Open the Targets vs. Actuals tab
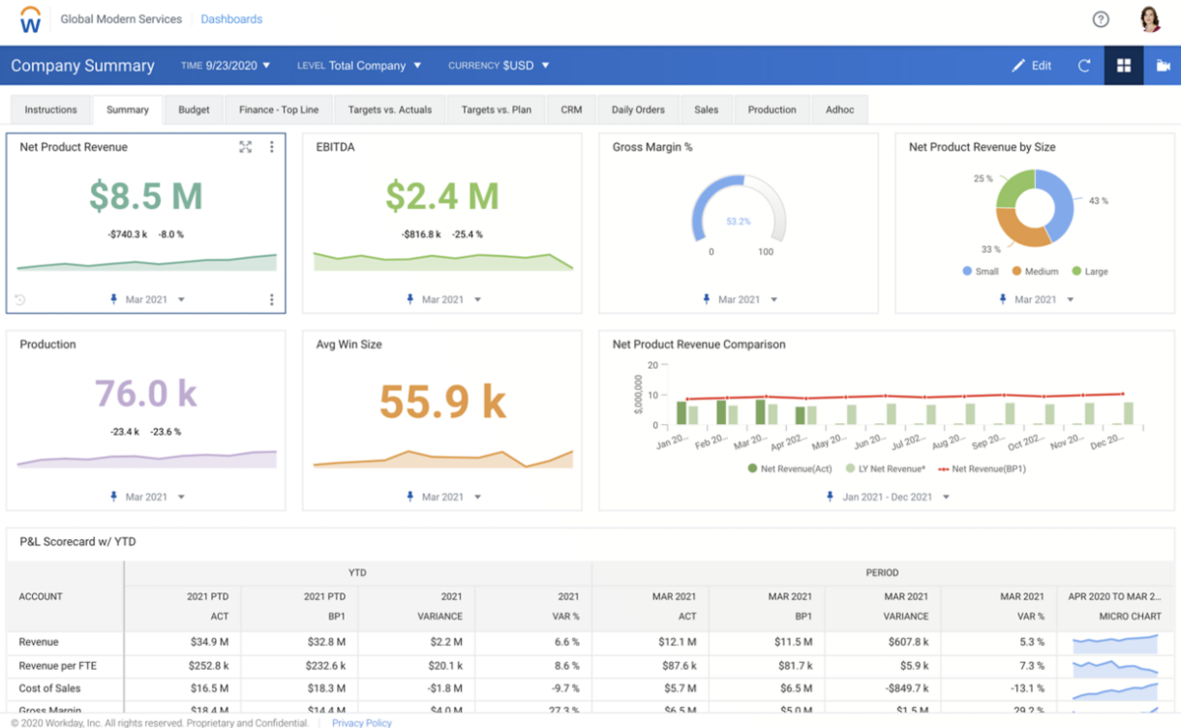This screenshot has width=1181, height=728. point(389,109)
